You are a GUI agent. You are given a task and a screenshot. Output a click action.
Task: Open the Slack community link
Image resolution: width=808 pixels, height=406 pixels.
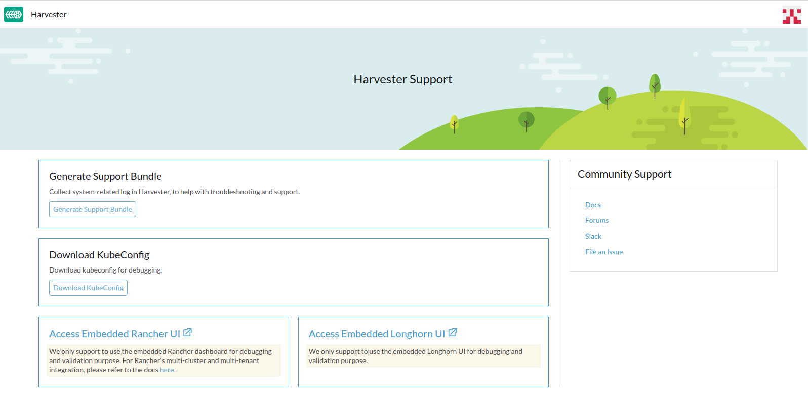click(593, 236)
